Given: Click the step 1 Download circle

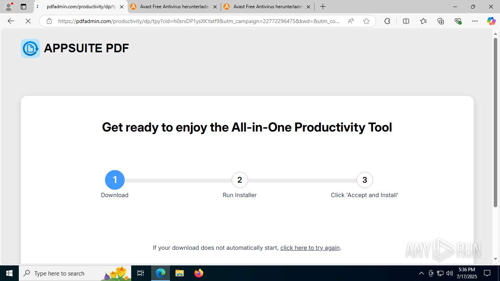Looking at the screenshot, I should coord(115,180).
